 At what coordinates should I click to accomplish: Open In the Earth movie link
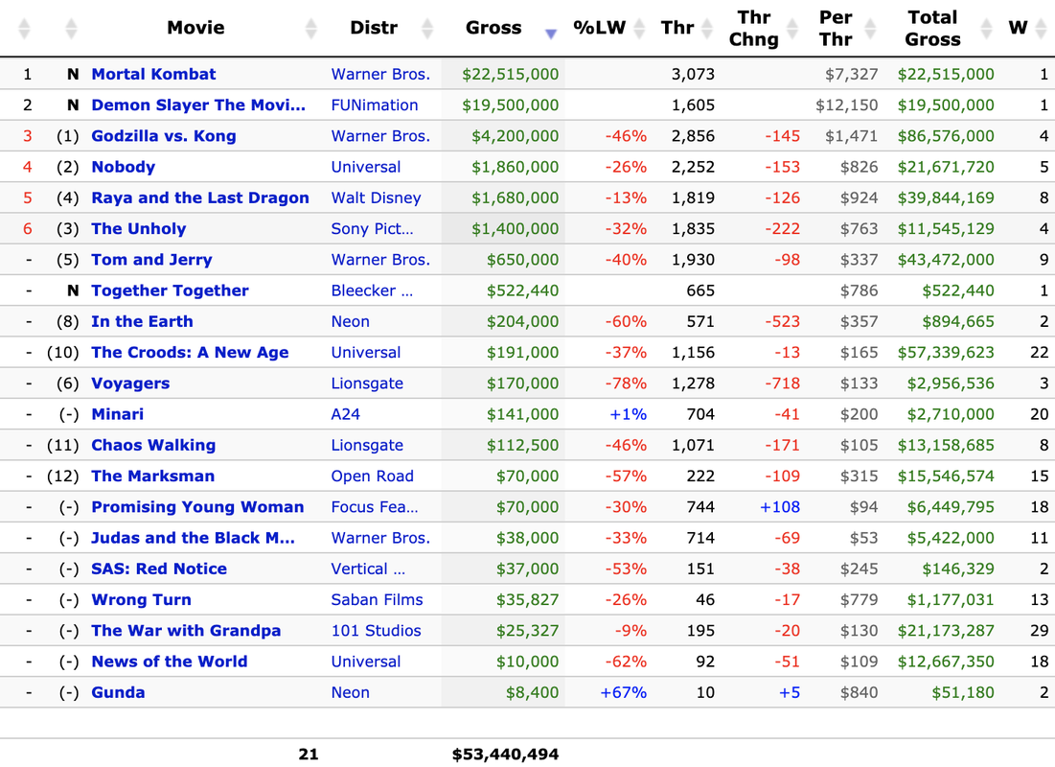[142, 322]
